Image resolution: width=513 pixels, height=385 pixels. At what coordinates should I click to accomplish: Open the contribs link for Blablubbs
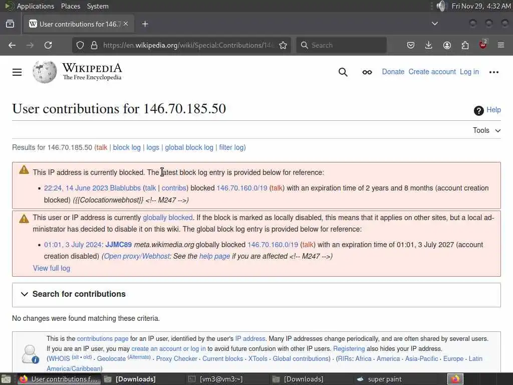pyautogui.click(x=174, y=188)
